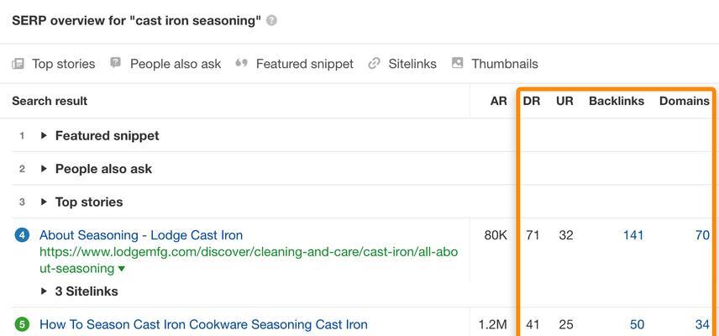Click the Sitelinks chain icon
The height and width of the screenshot is (336, 719).
tap(374, 63)
